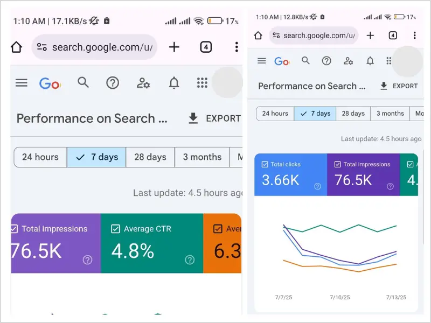Click right Last update 4.5 hours ago text
This screenshot has width=431, height=323.
point(381,139)
